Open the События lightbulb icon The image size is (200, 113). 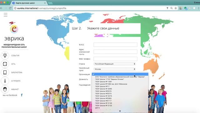click(x=5, y=56)
